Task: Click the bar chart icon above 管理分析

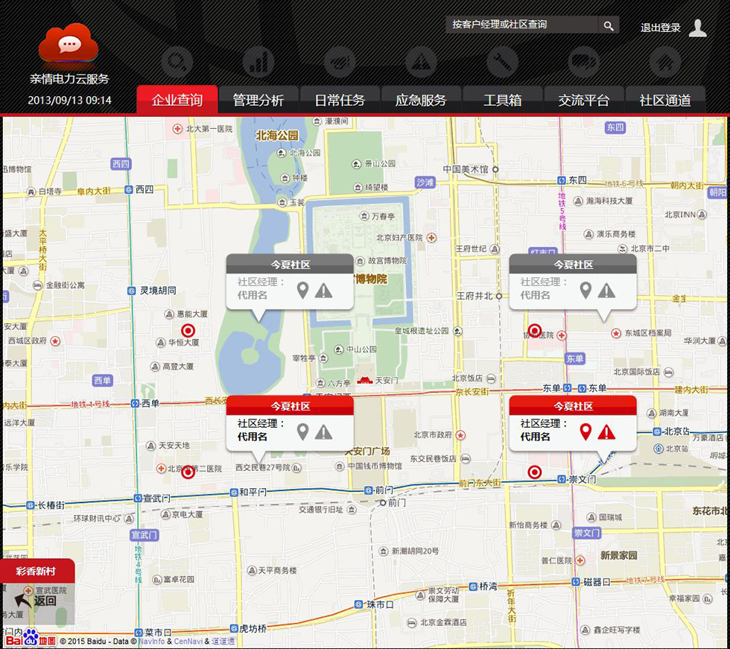Action: coord(258,63)
